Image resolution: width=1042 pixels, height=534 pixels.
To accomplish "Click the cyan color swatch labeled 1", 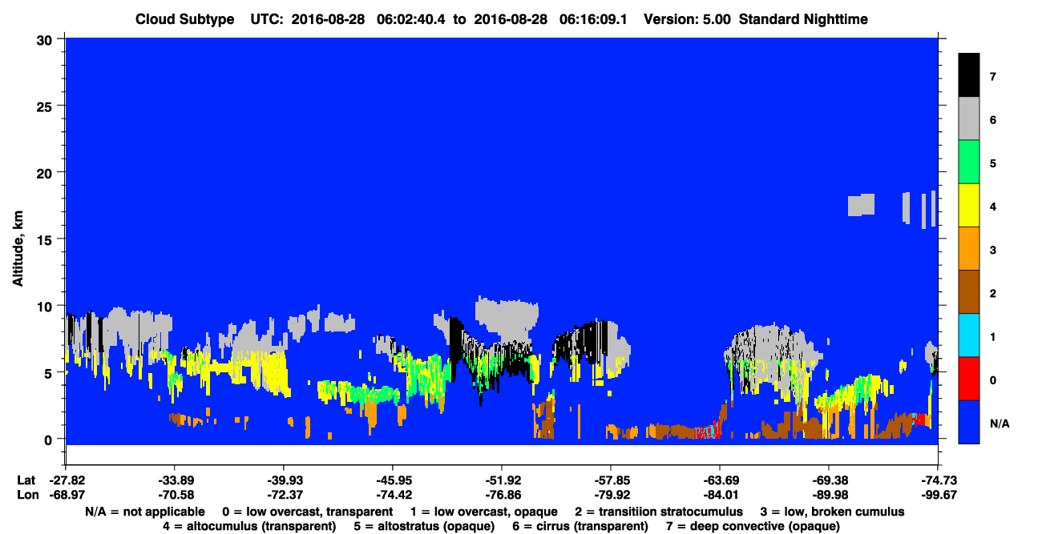I will (969, 335).
